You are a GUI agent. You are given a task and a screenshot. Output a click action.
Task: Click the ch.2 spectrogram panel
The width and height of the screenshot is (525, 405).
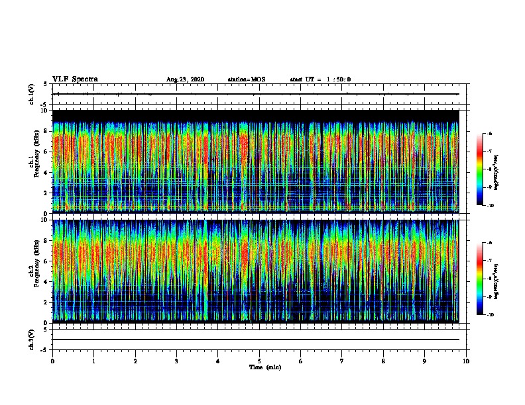[256, 271]
